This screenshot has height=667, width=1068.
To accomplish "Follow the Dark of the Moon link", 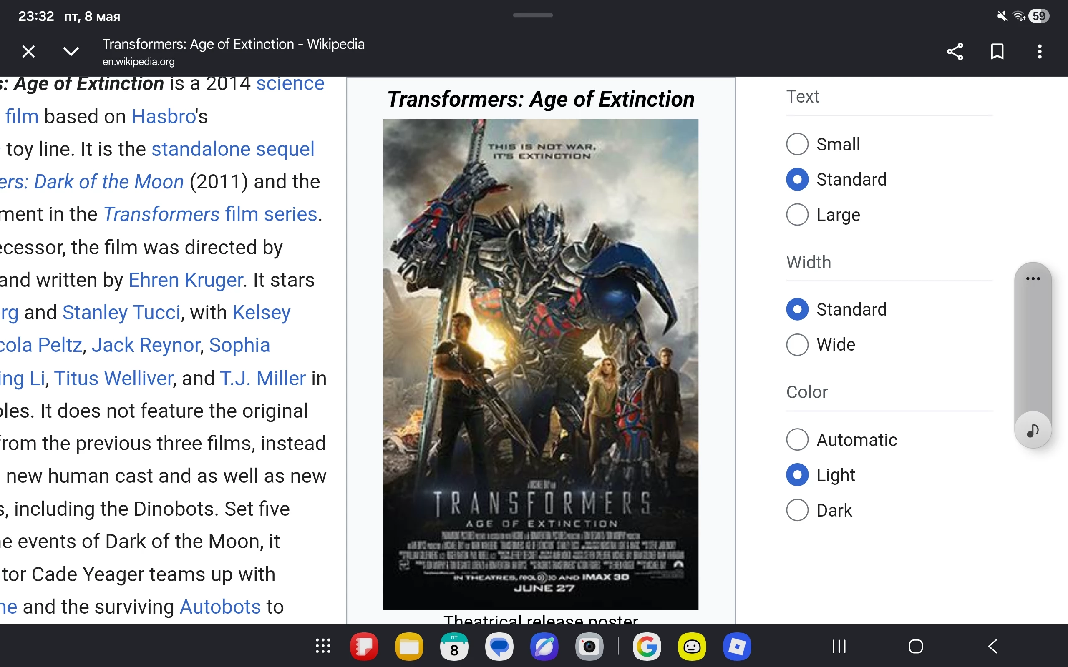I will point(92,182).
